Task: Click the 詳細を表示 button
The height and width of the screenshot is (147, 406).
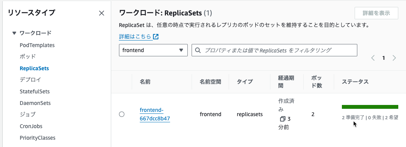Action: tap(376, 13)
